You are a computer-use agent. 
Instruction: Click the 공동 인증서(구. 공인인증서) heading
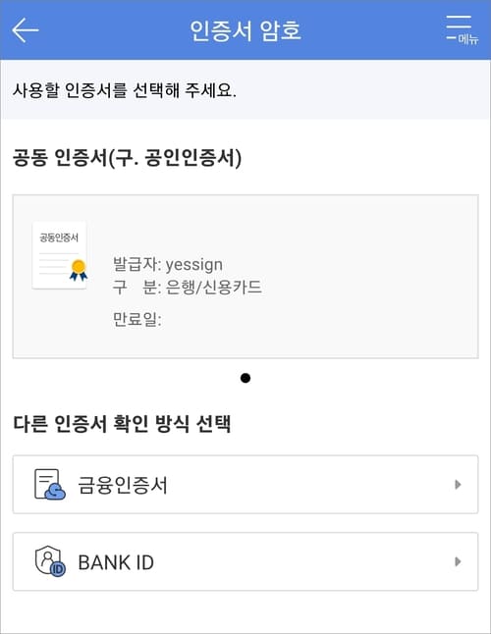tap(128, 157)
